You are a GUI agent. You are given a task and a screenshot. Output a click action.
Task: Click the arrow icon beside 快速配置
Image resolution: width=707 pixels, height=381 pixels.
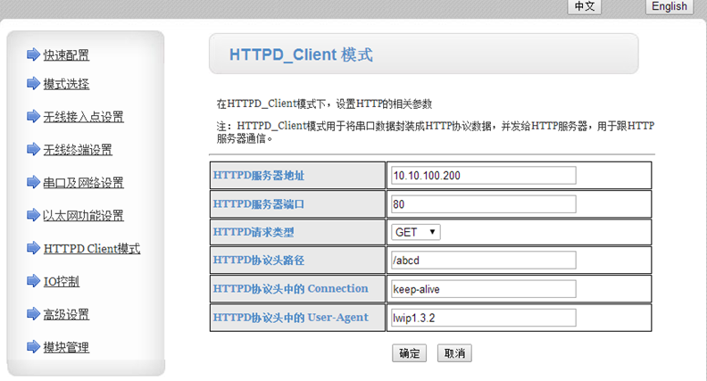click(x=33, y=54)
